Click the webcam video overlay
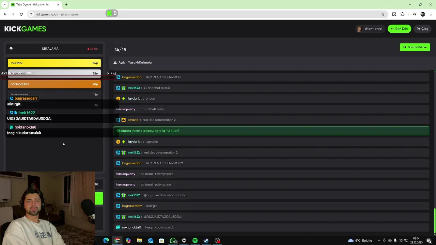The image size is (436, 245). pos(47,208)
